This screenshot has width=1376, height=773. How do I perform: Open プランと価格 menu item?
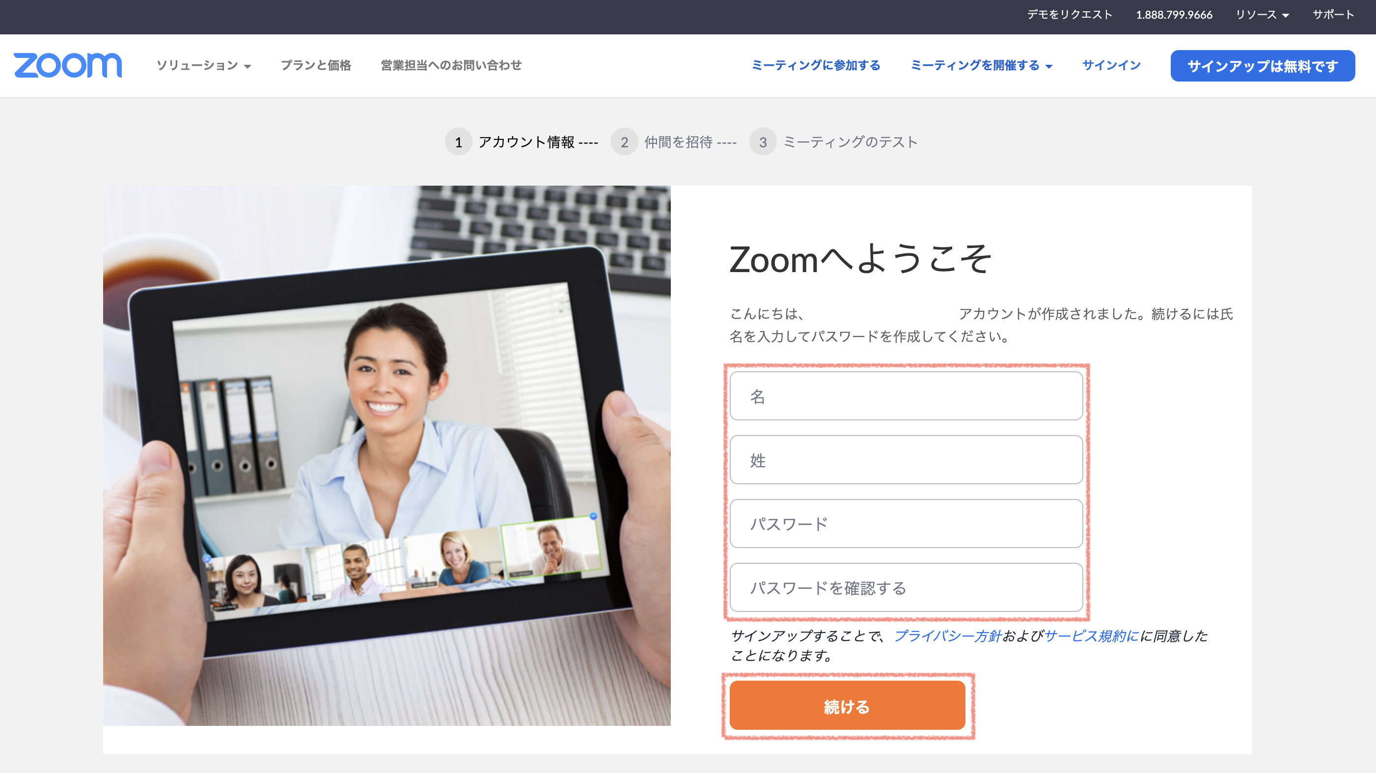(x=316, y=65)
